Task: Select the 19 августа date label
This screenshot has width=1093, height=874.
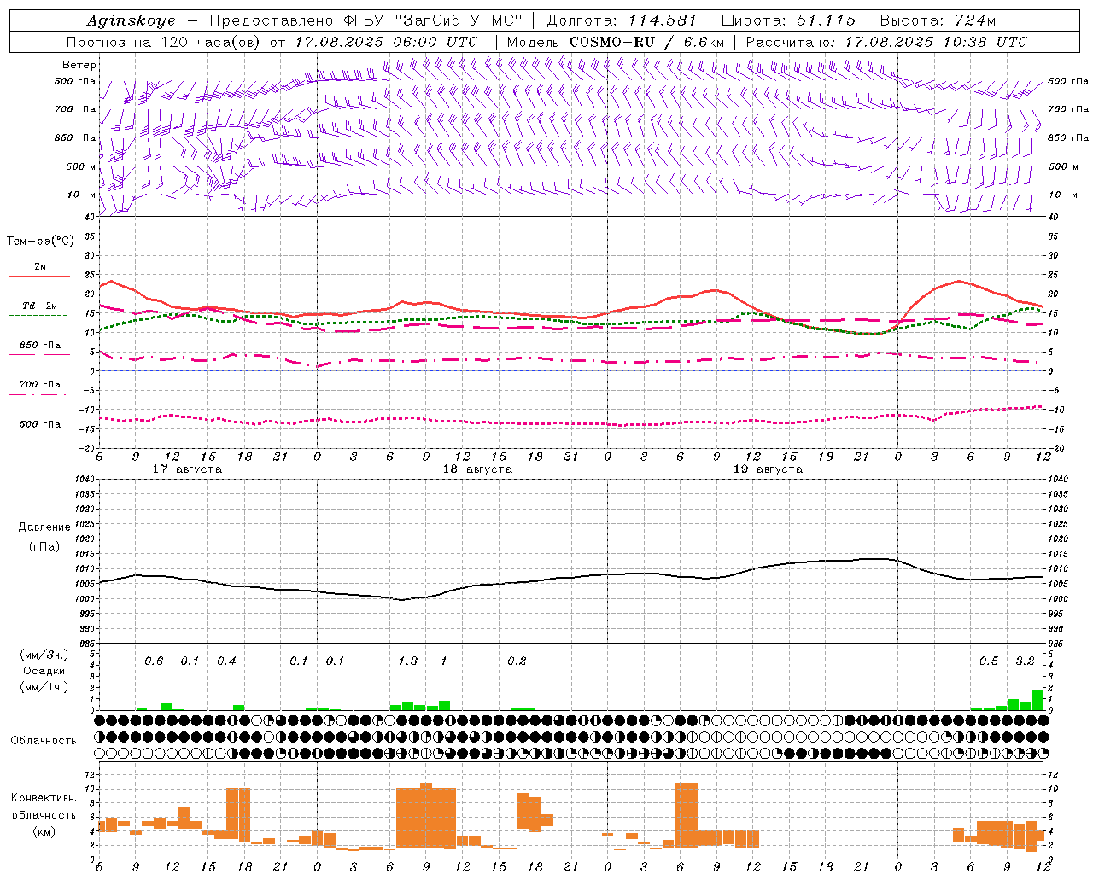Action: (x=768, y=469)
